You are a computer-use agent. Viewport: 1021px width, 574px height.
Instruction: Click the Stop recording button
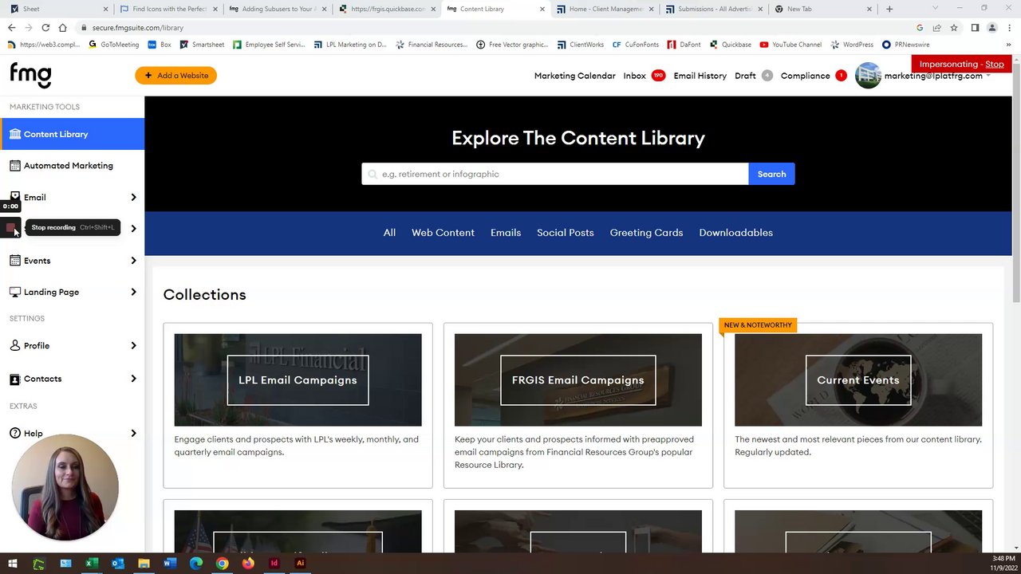(10, 228)
